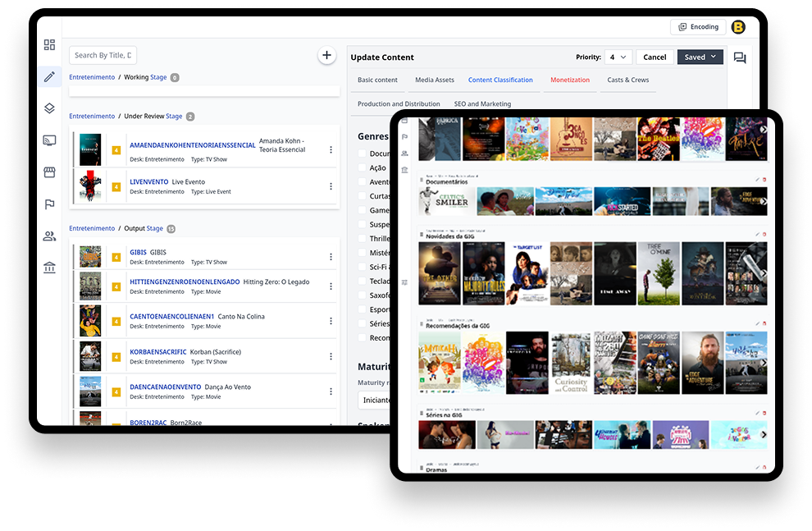
Task: Open the Priority dropdown showing 4
Action: tap(618, 57)
